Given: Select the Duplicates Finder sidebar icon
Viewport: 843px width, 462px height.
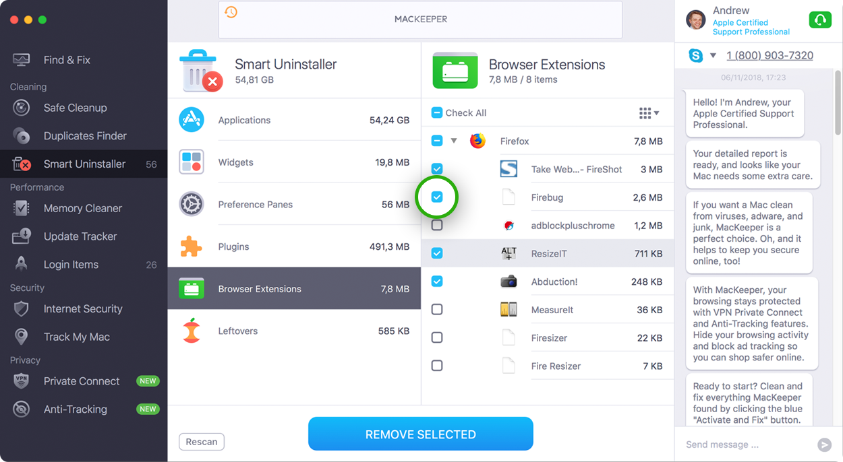Looking at the screenshot, I should [22, 136].
